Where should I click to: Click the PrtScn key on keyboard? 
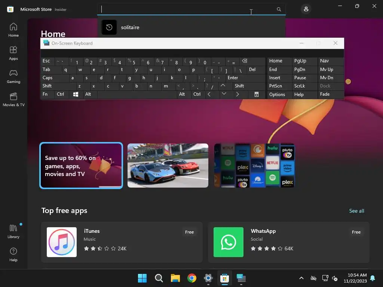(x=279, y=86)
